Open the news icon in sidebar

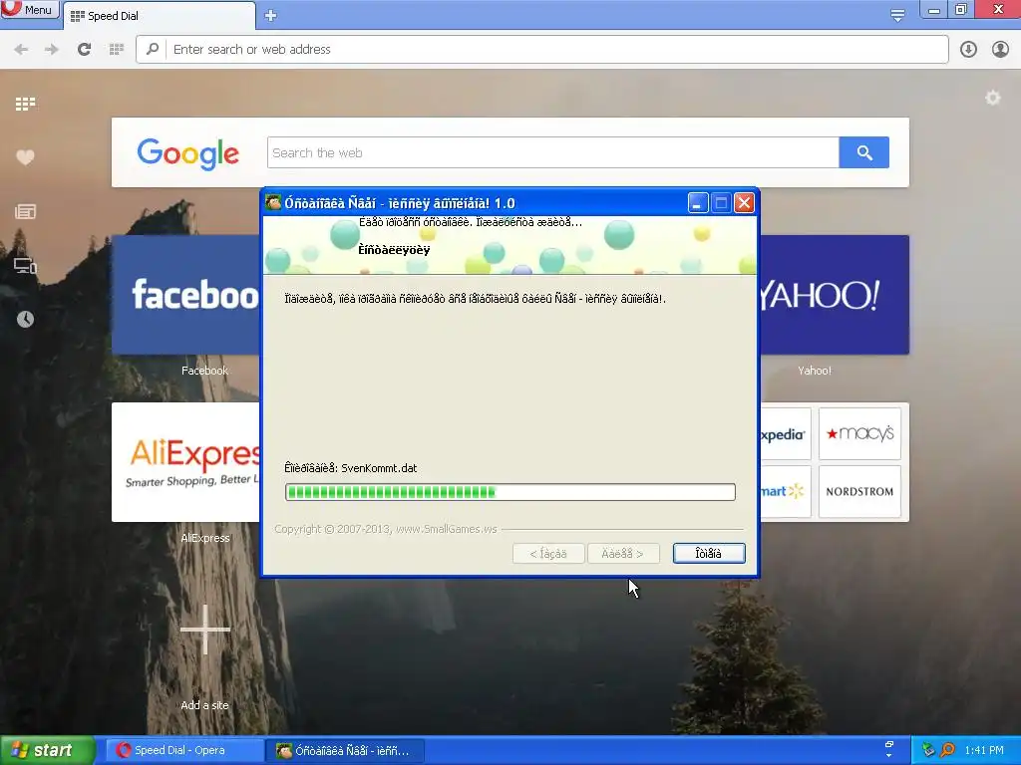tap(25, 211)
